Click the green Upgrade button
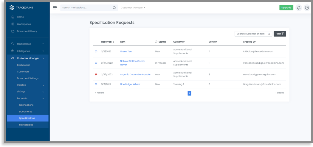This screenshot has width=313, height=147. pyautogui.click(x=286, y=7)
